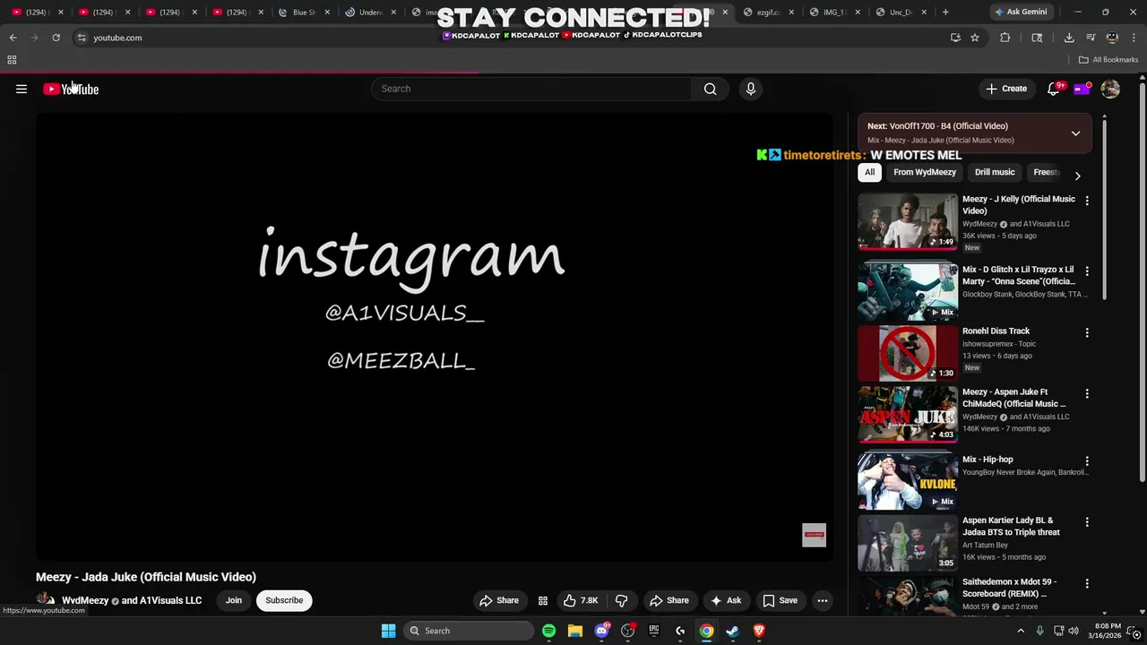Save the video to a playlist
This screenshot has height=645, width=1147.
pyautogui.click(x=780, y=600)
